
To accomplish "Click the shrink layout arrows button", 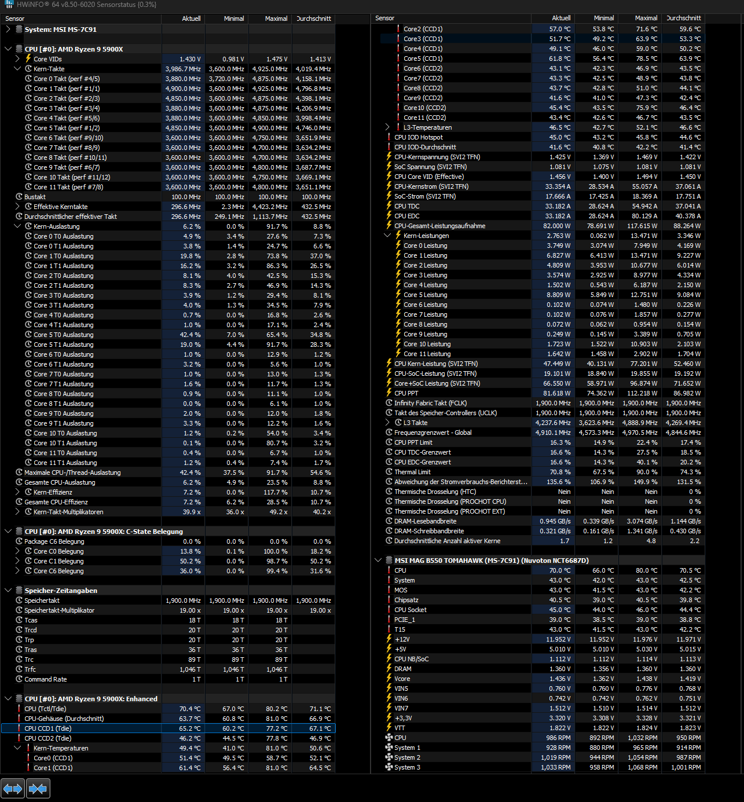I will coord(38,789).
